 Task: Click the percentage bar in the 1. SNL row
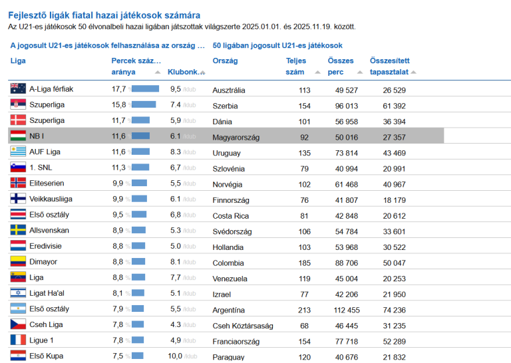[x=141, y=168]
